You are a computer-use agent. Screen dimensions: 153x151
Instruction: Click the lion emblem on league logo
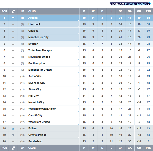click(149, 4)
